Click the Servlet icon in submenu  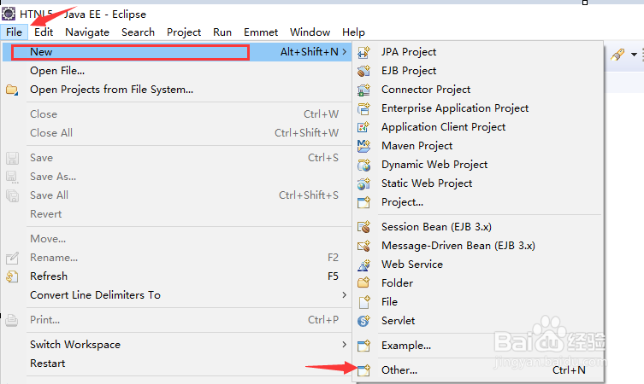click(364, 321)
